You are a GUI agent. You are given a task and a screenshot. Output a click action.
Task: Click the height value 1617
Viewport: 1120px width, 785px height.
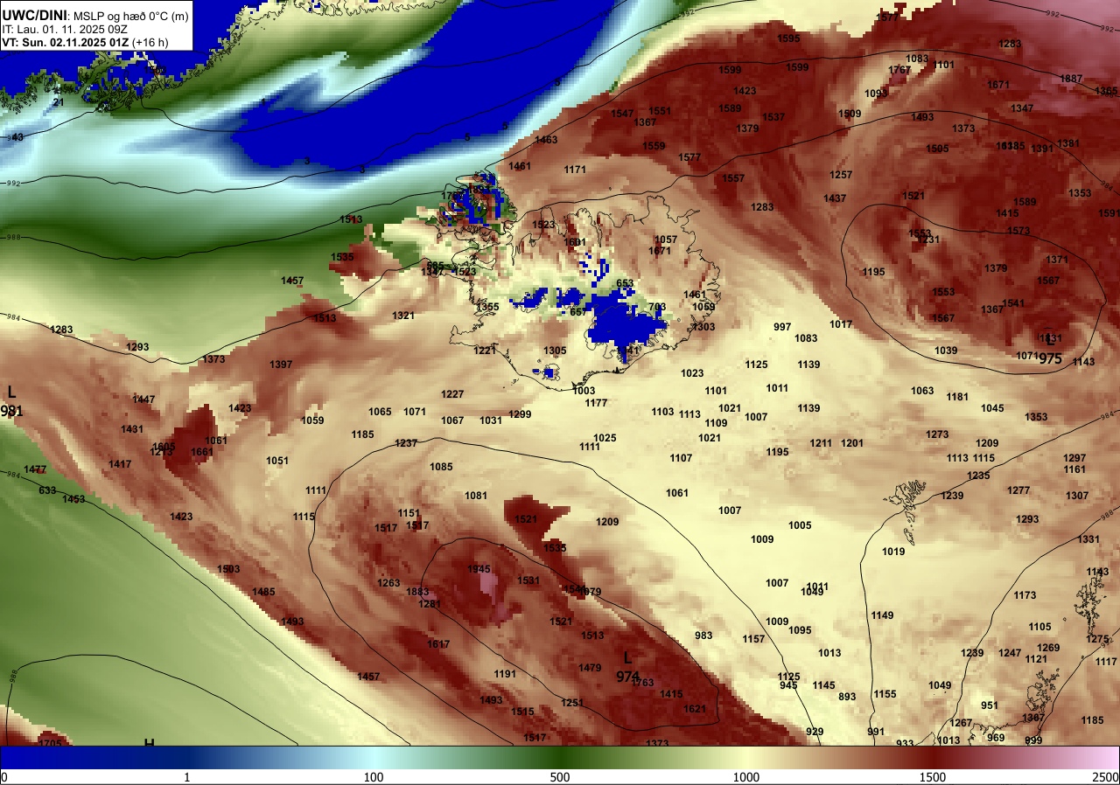[438, 644]
